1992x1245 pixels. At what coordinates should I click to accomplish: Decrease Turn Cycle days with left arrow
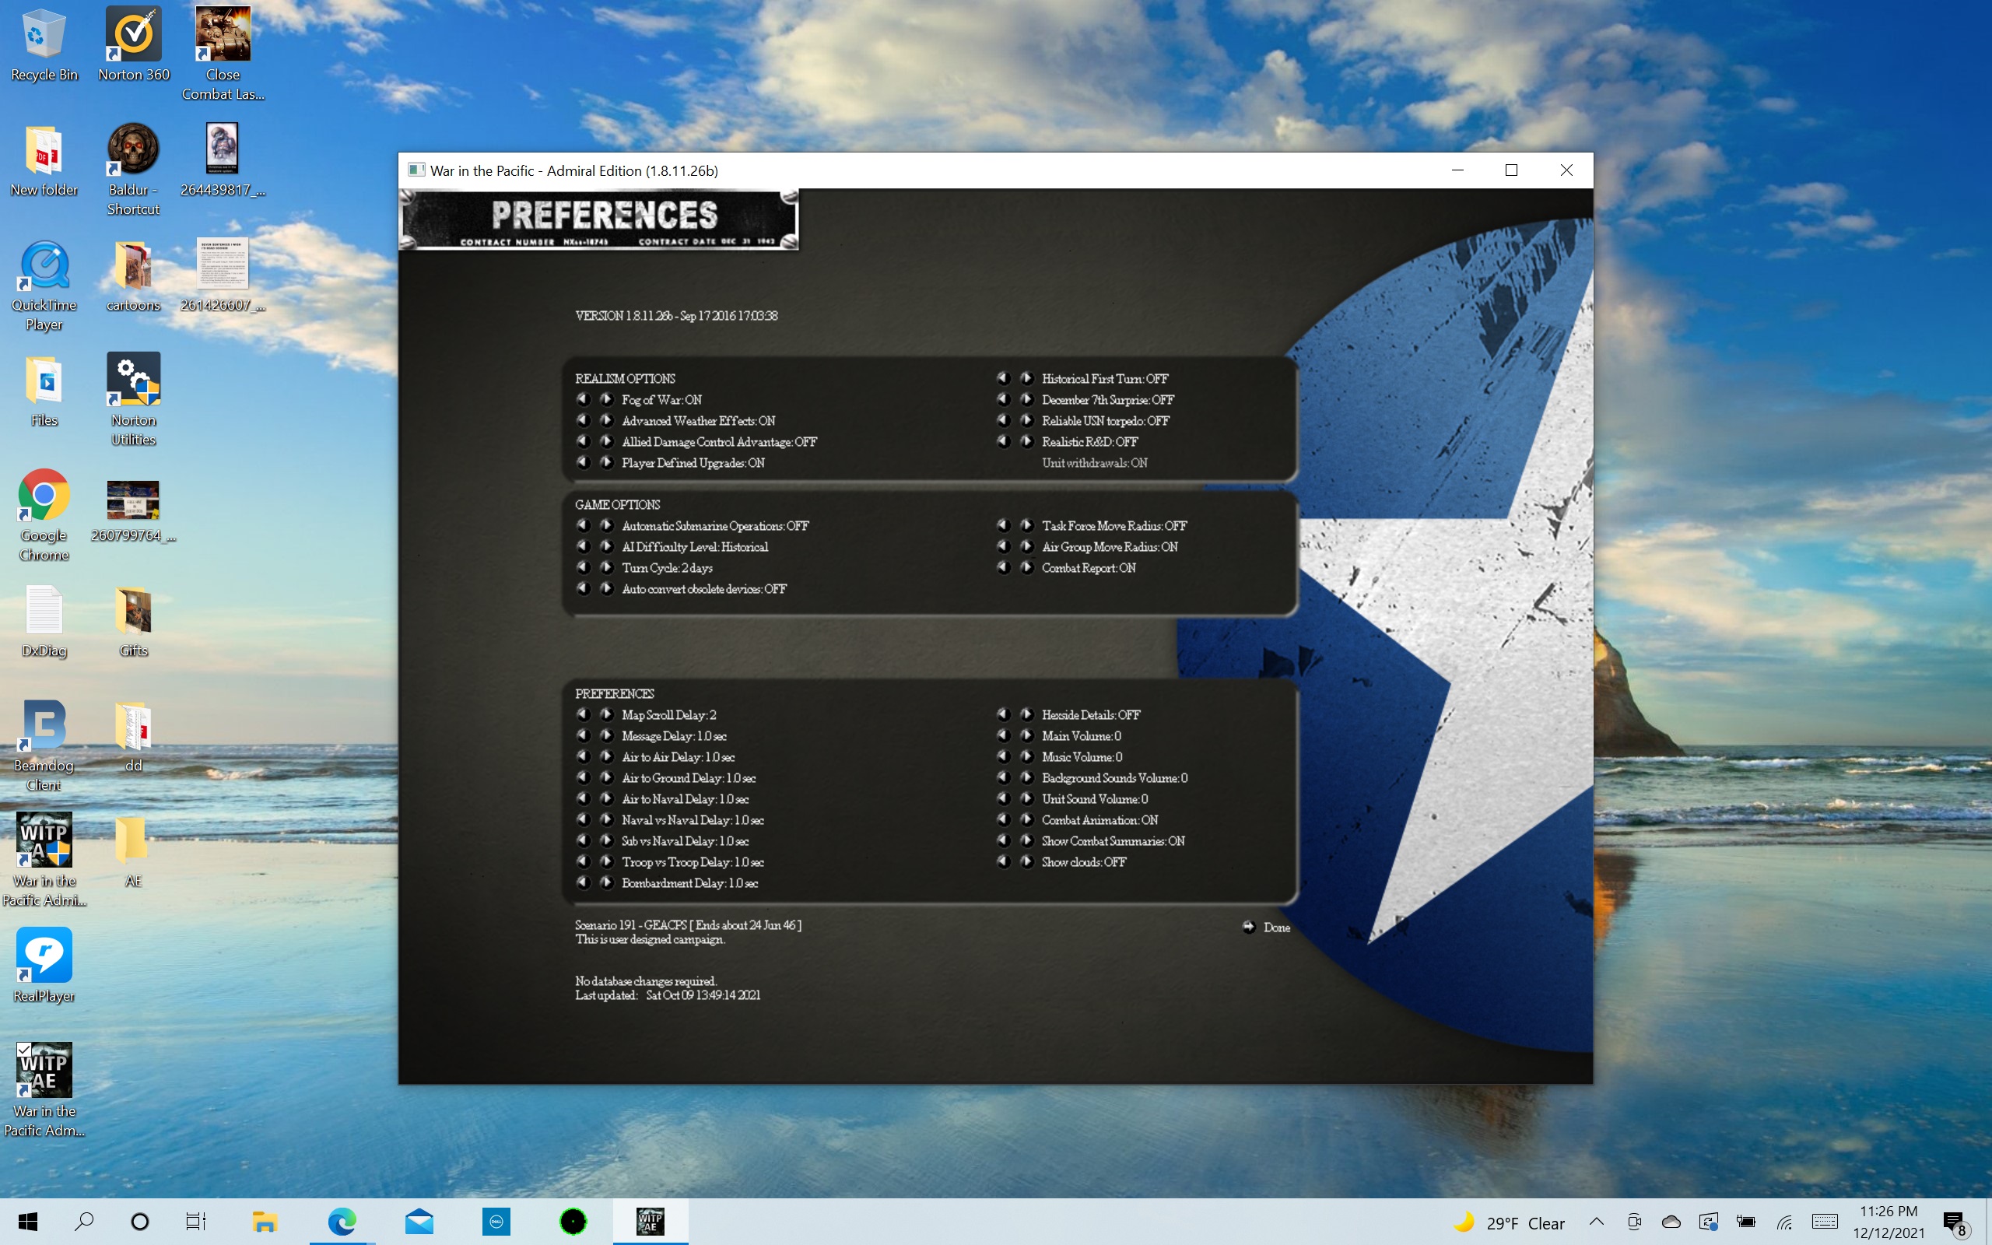[584, 567]
